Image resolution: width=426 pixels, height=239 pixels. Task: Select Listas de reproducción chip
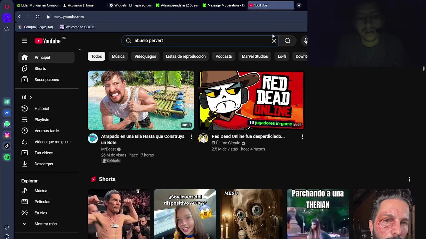point(186,56)
